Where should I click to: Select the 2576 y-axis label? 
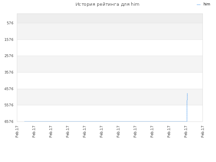pyautogui.click(x=9, y=56)
